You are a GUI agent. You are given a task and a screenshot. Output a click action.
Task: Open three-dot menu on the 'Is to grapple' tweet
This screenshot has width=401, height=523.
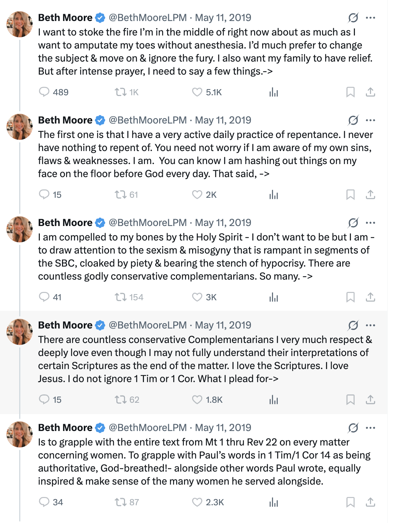click(x=371, y=428)
